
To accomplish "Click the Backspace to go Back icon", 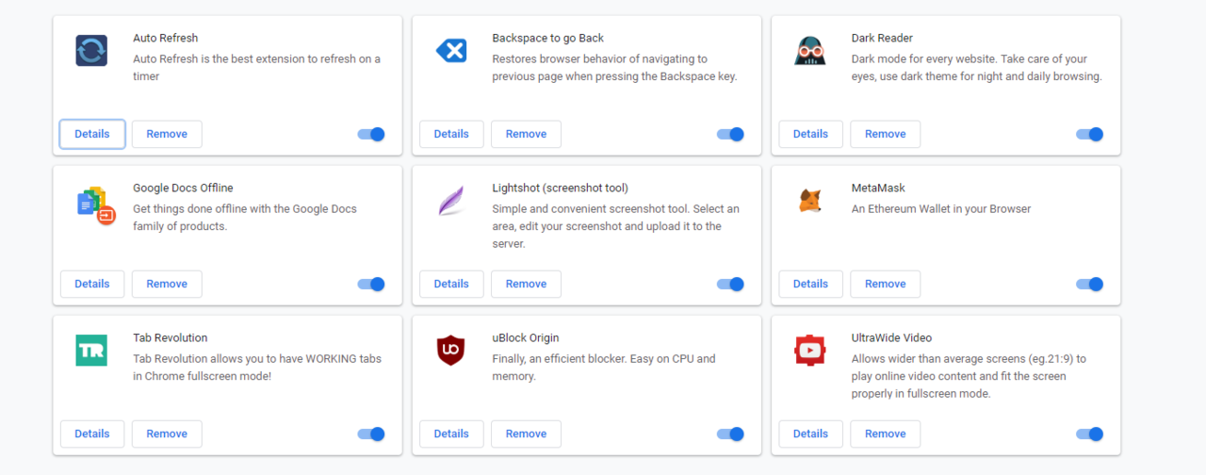I will pos(451,50).
